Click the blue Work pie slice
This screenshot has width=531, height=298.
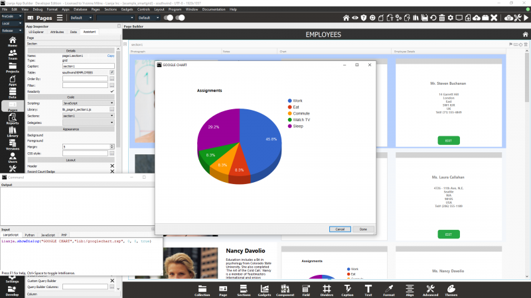[262, 142]
